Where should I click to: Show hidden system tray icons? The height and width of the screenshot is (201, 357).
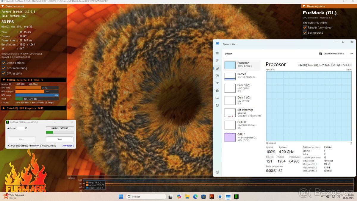[x=322, y=197]
